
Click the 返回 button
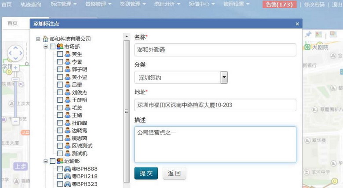pos(174,173)
